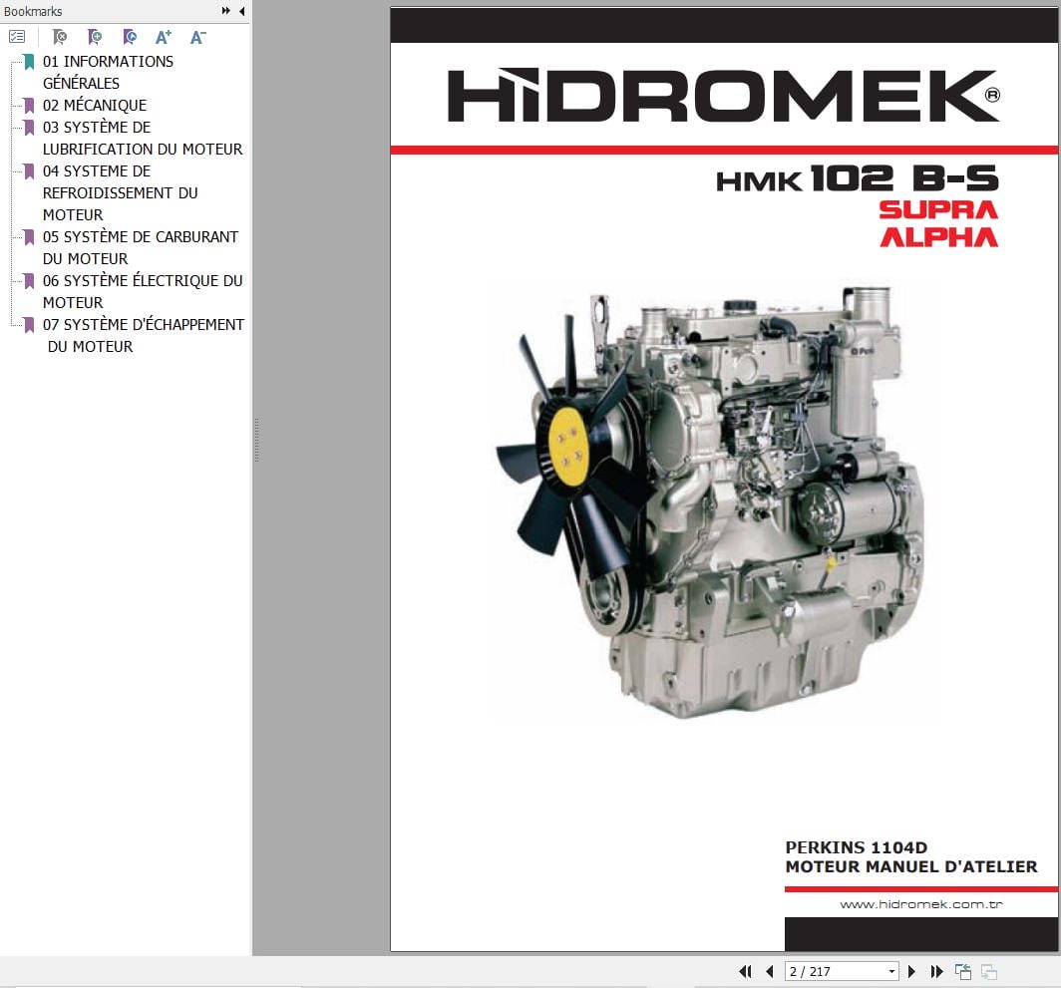This screenshot has width=1061, height=988.
Task: Go to the previous page
Action: click(770, 972)
